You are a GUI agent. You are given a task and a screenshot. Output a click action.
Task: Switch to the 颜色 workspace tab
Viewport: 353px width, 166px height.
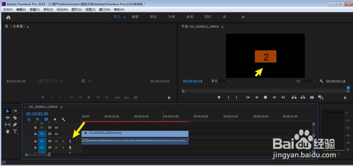153,17
